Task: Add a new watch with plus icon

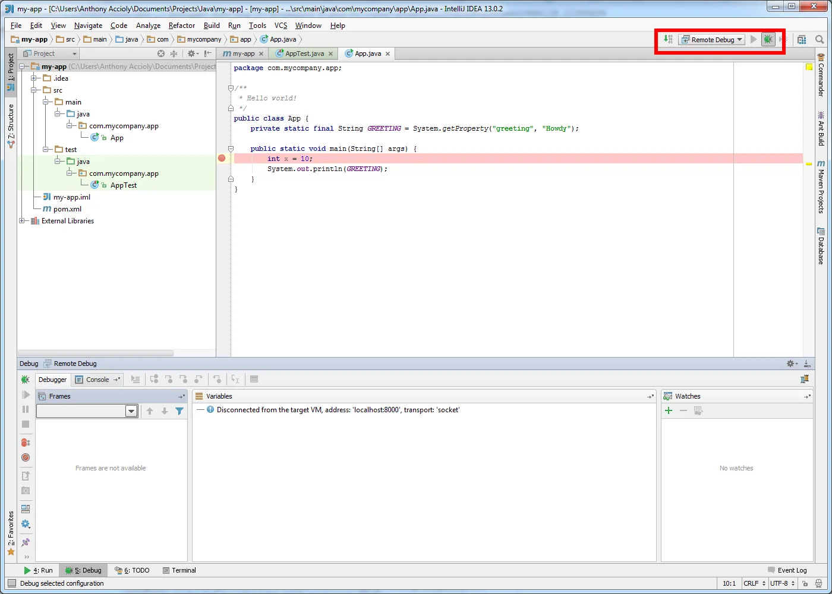Action: click(x=669, y=410)
